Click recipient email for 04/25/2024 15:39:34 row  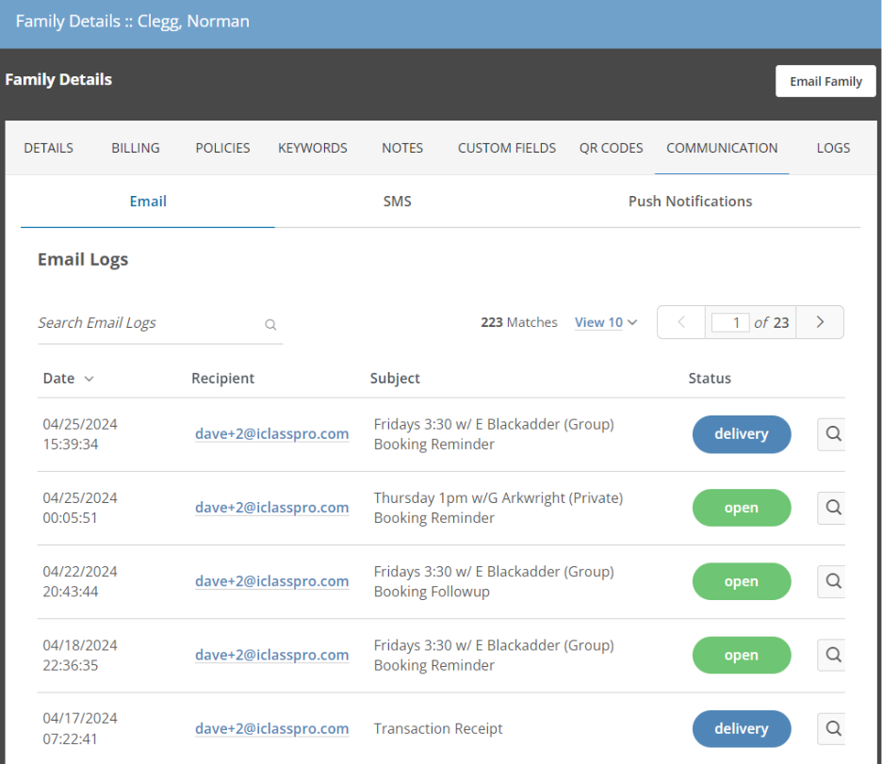[x=271, y=434]
